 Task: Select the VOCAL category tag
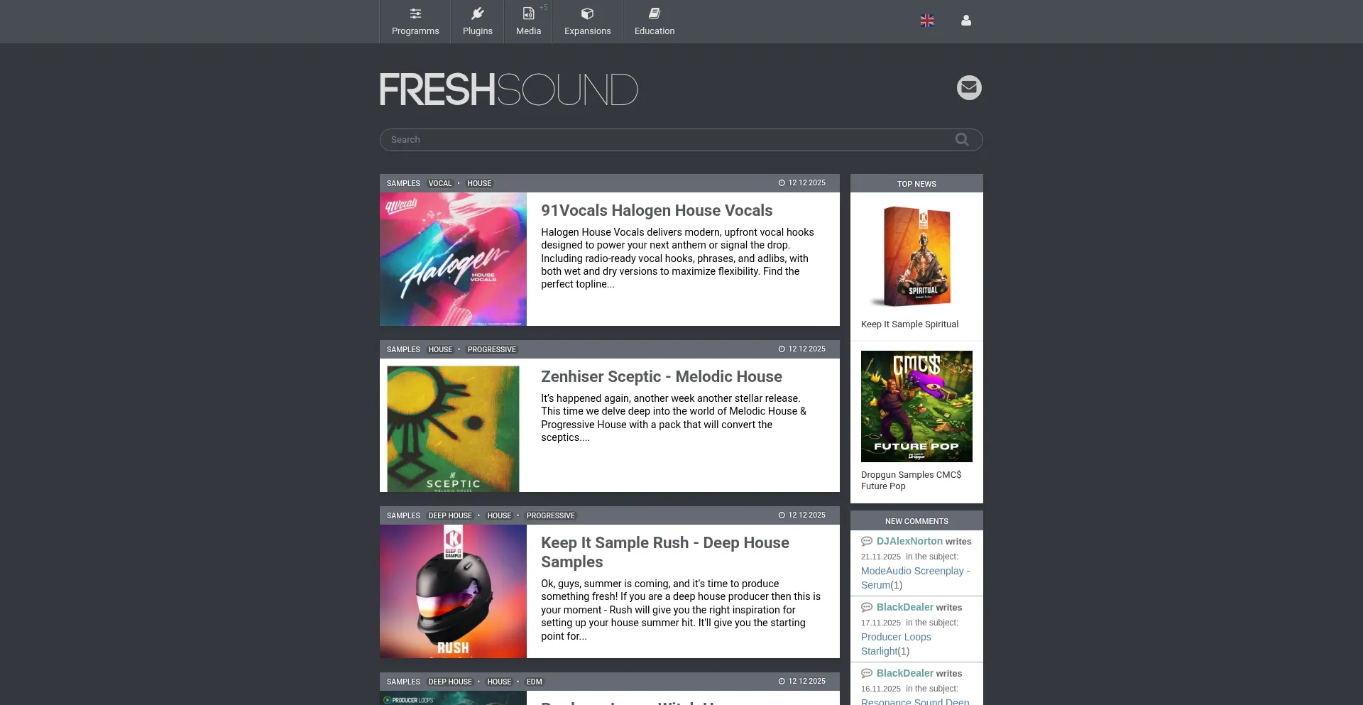[439, 184]
